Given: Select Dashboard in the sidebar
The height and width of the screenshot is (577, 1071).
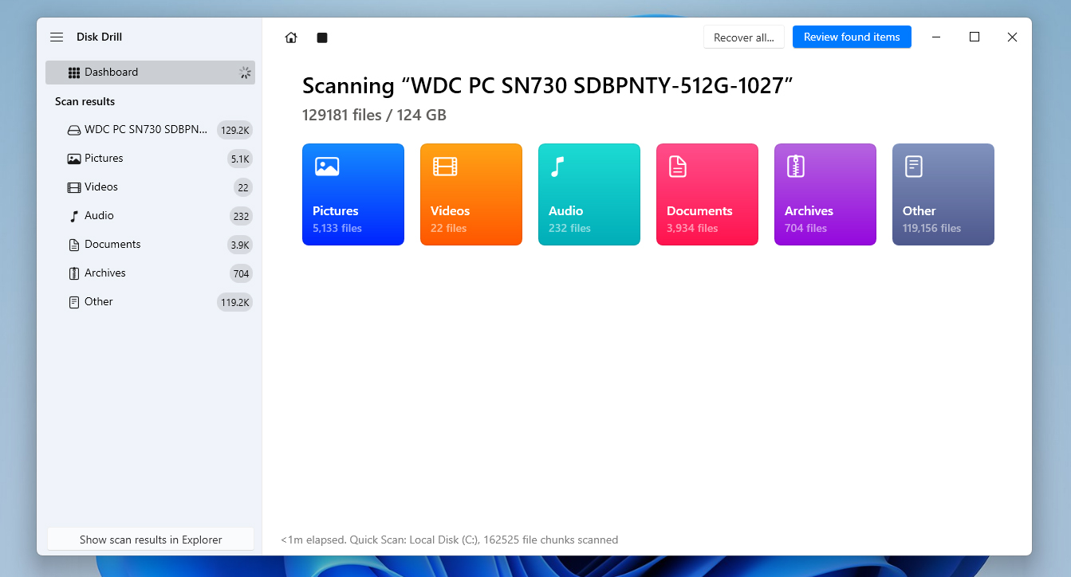Looking at the screenshot, I should 150,73.
